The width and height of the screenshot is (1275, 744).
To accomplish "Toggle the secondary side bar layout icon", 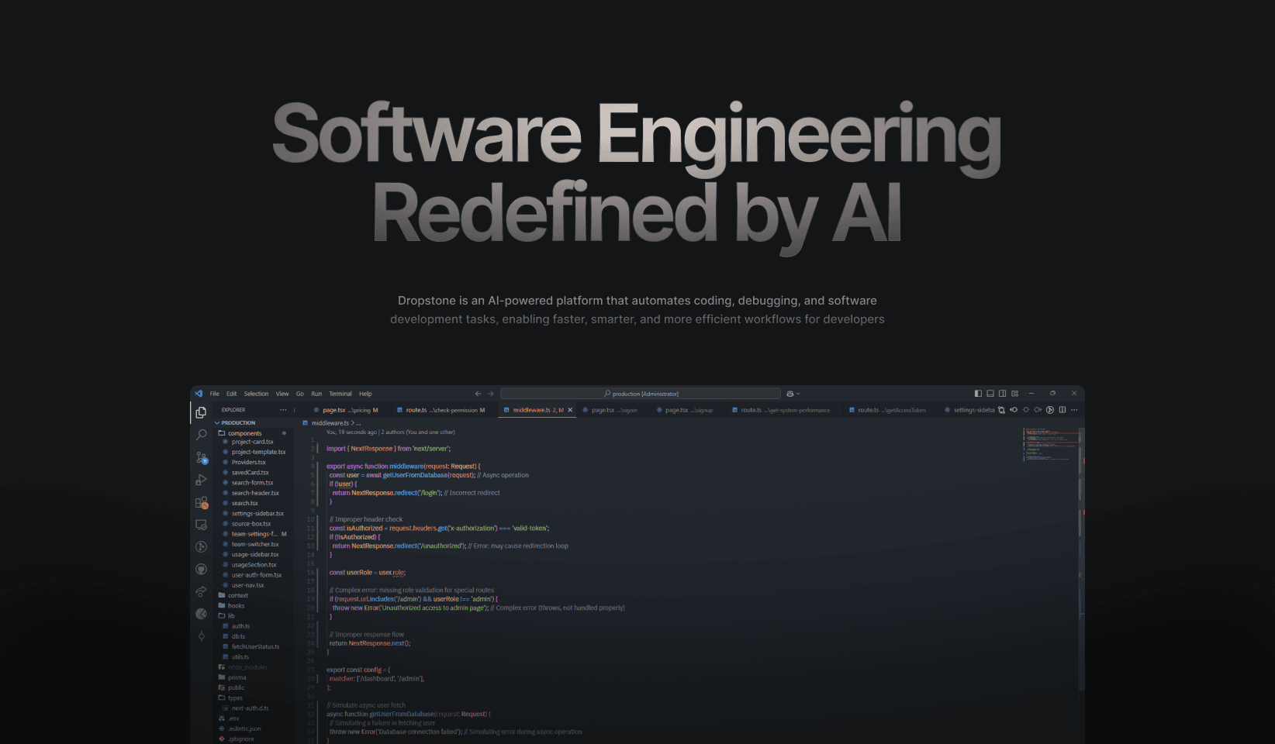I will point(1002,394).
